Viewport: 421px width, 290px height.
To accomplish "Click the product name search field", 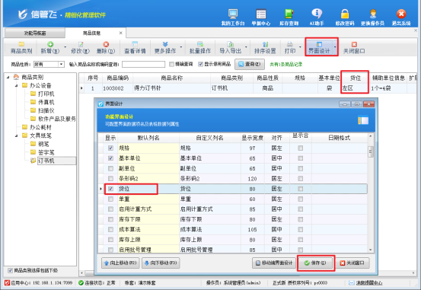I will tap(143, 64).
